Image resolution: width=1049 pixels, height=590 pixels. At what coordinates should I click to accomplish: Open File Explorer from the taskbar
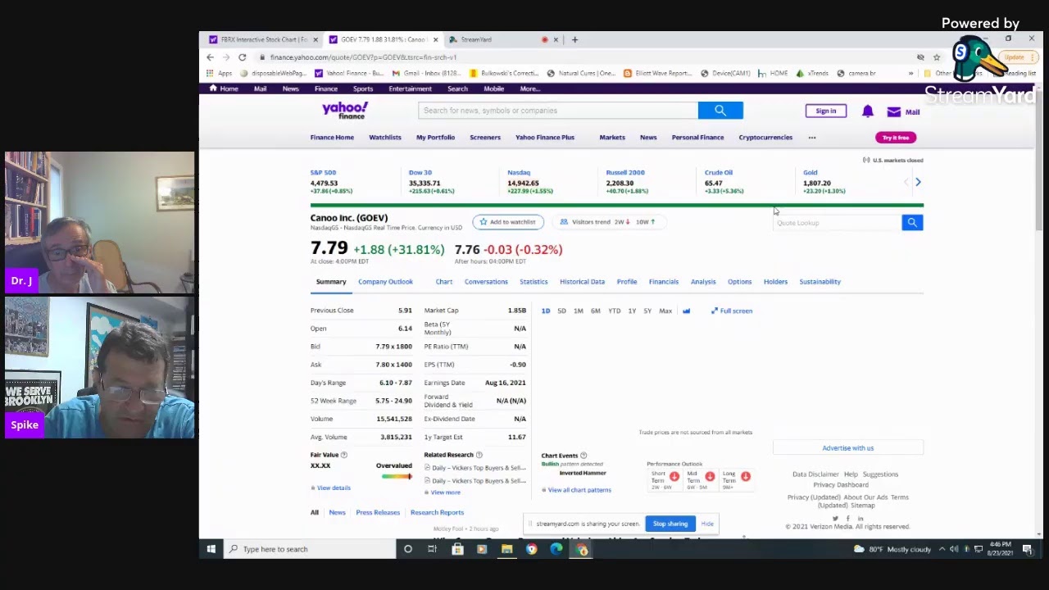click(x=506, y=549)
